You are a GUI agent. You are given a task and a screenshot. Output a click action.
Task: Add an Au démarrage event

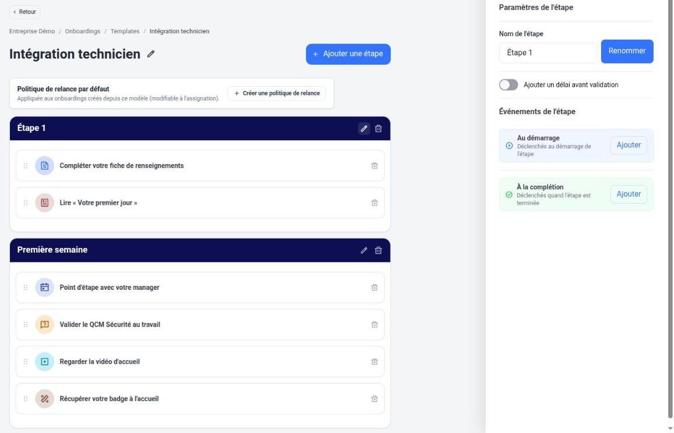629,145
